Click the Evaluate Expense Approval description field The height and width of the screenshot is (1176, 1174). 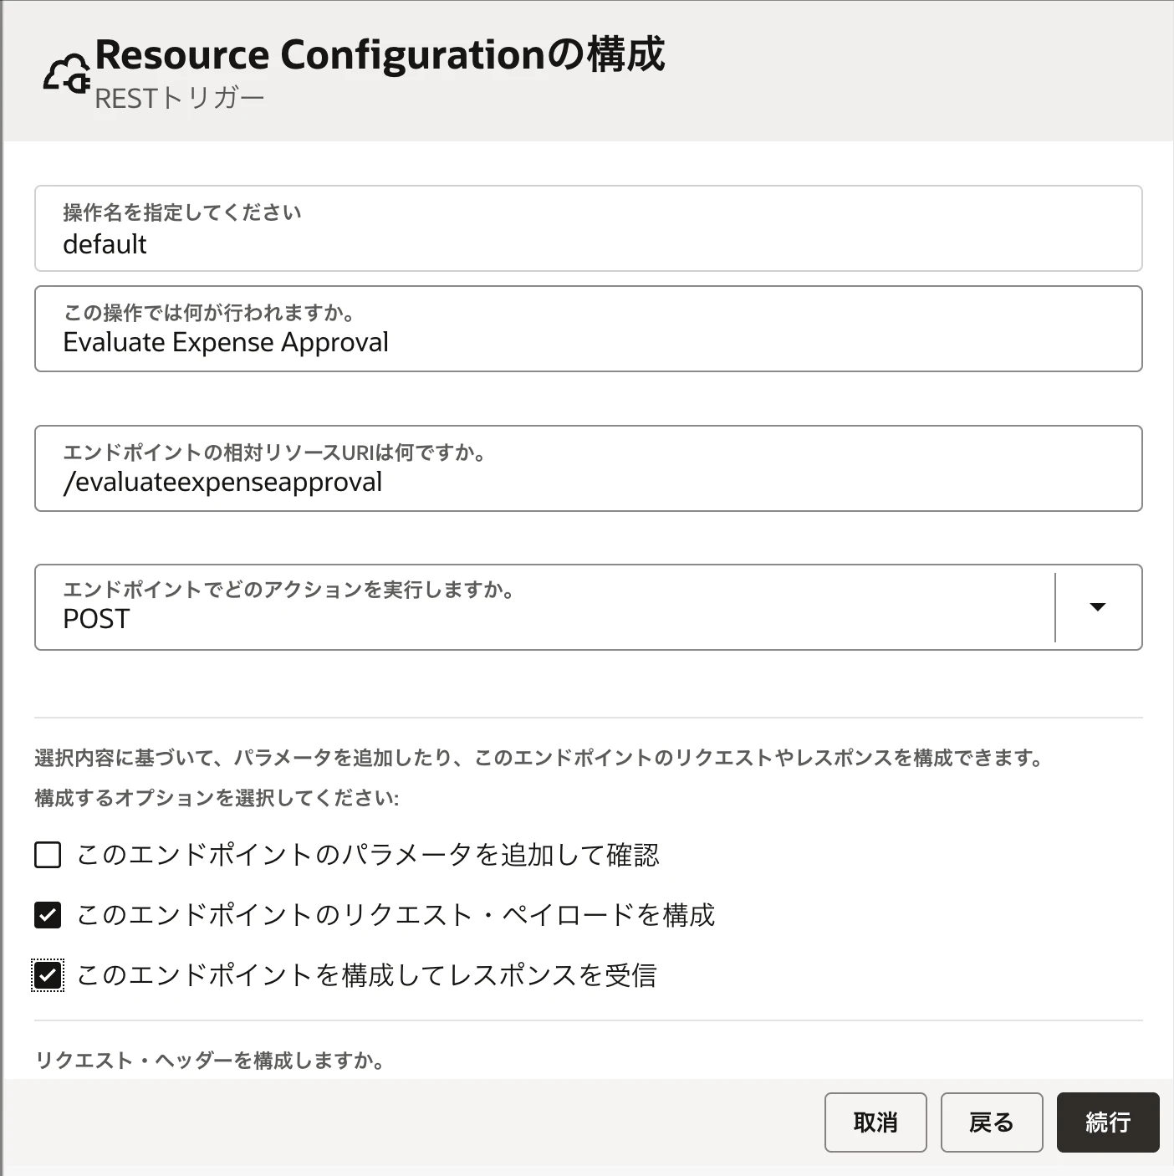589,329
